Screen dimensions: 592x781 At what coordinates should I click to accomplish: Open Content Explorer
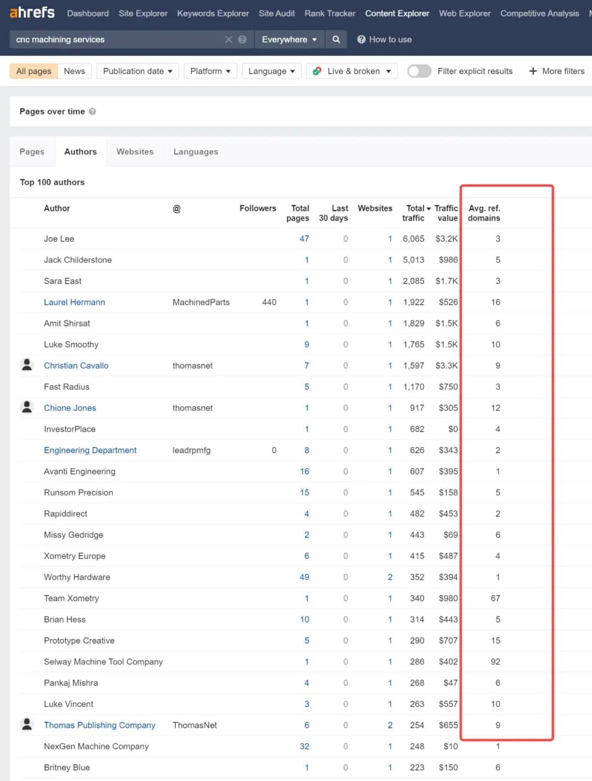pos(397,13)
